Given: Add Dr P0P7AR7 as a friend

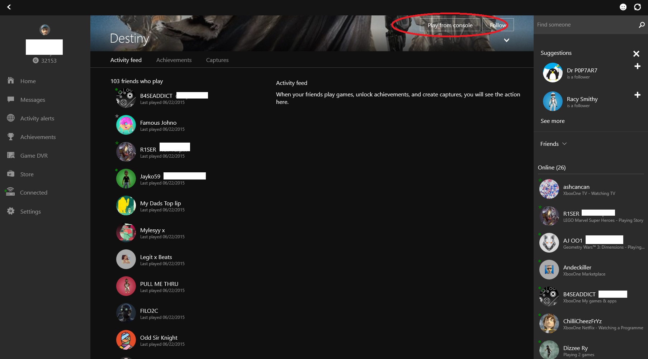Looking at the screenshot, I should [x=637, y=66].
